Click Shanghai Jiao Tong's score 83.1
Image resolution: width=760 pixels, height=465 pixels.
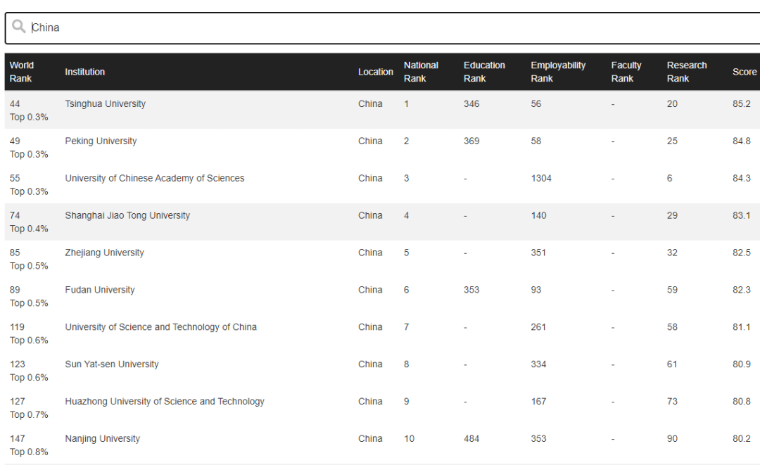(742, 215)
